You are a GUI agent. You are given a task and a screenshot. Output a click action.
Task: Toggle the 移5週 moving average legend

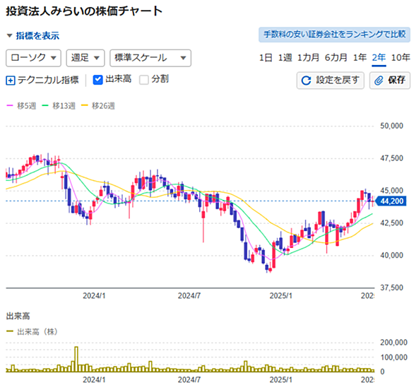pyautogui.click(x=21, y=106)
